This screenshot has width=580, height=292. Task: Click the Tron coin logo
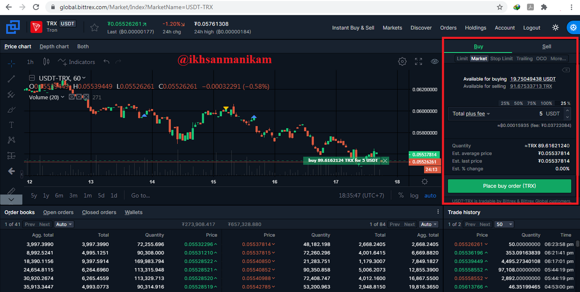[x=36, y=28]
